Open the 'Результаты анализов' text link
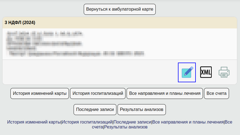 point(126,127)
